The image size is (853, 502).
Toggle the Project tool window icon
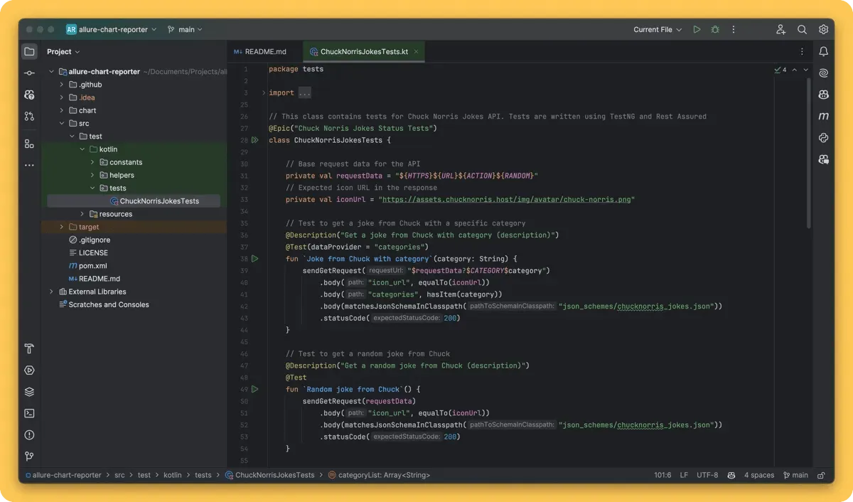pos(29,51)
